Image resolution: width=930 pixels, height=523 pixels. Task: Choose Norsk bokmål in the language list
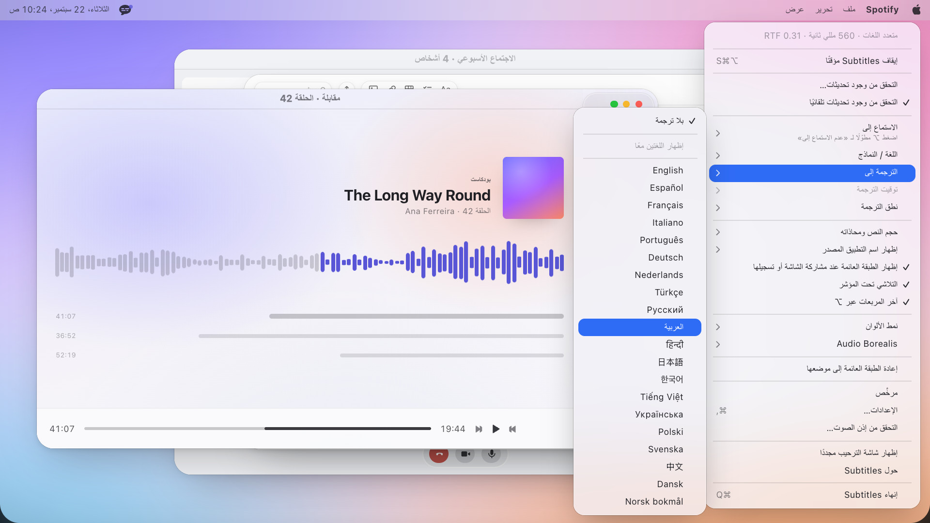640,502
